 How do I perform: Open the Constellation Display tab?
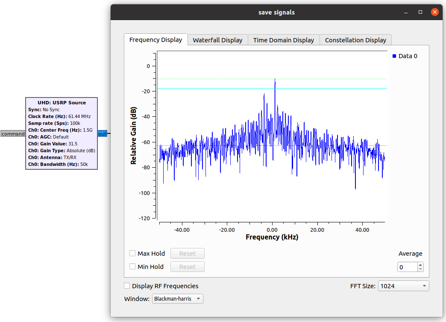click(355, 40)
